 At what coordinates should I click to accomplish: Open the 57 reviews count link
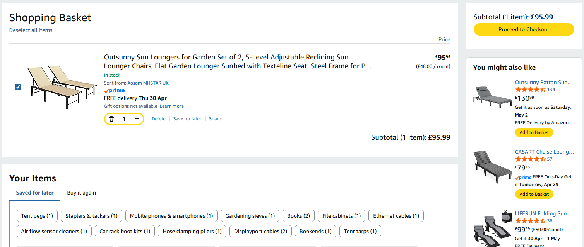(550, 159)
